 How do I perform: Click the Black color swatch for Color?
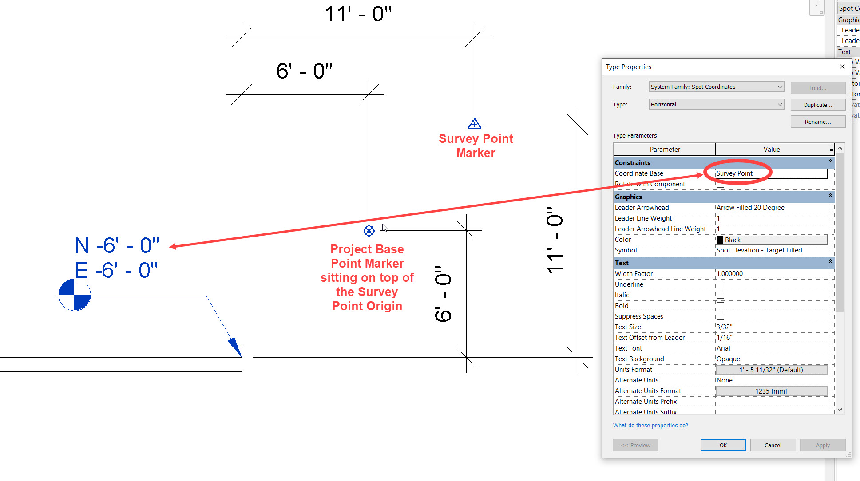(x=720, y=239)
